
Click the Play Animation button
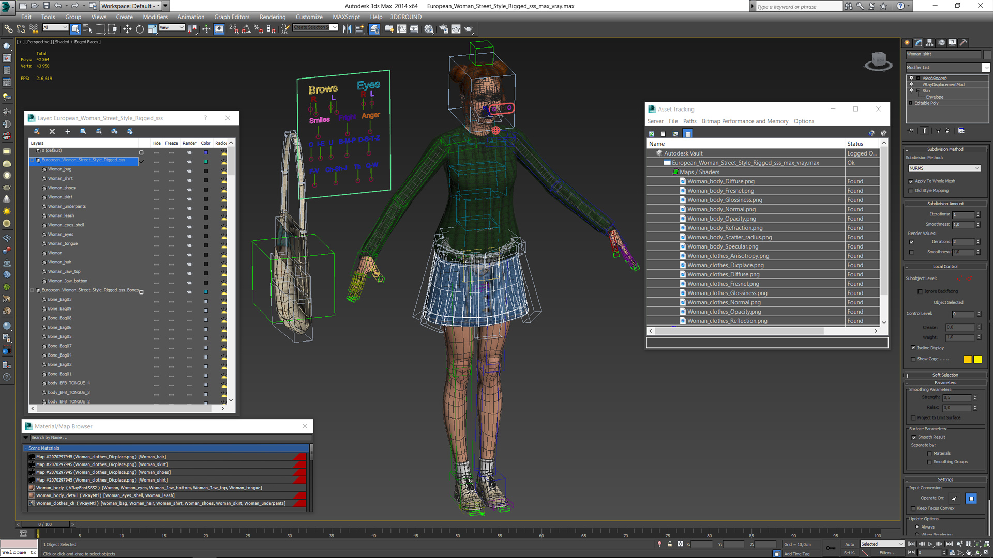930,544
